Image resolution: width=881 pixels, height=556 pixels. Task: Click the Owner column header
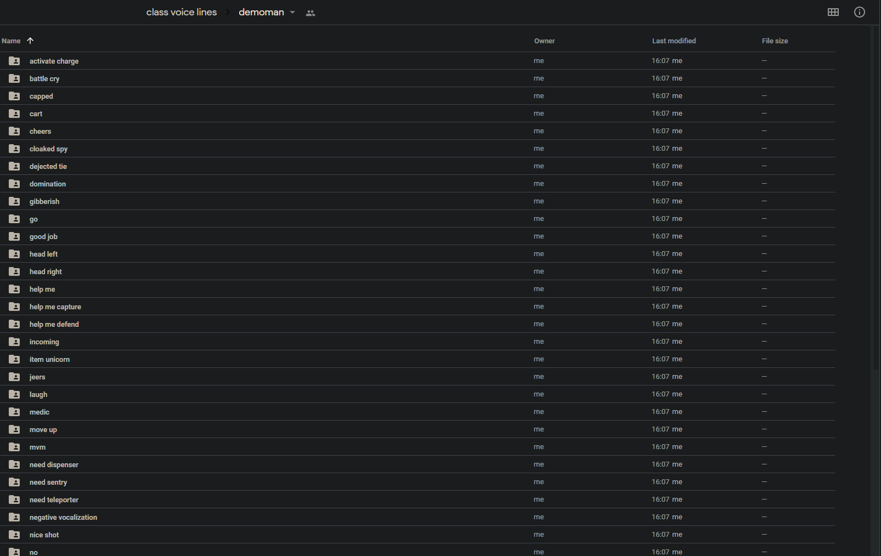click(x=544, y=41)
